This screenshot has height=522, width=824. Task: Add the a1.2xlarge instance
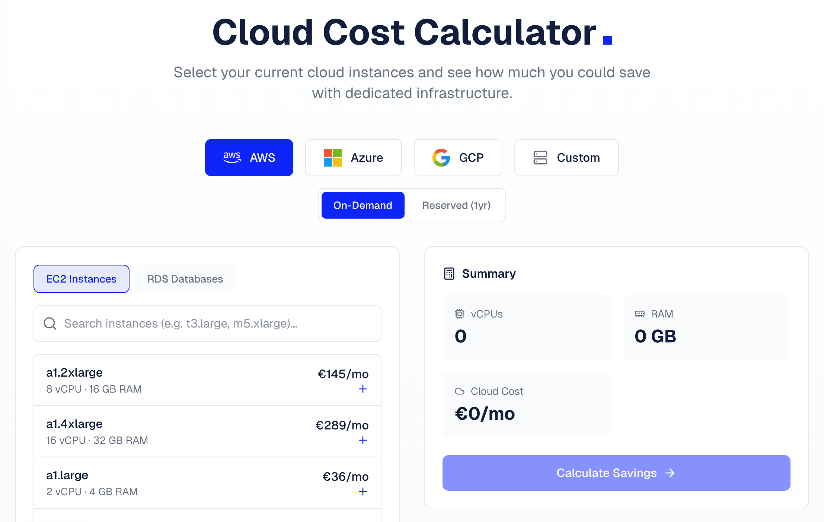(x=363, y=389)
